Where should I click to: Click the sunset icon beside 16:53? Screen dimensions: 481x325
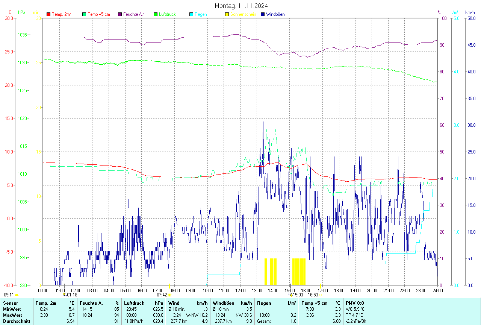point(321,295)
